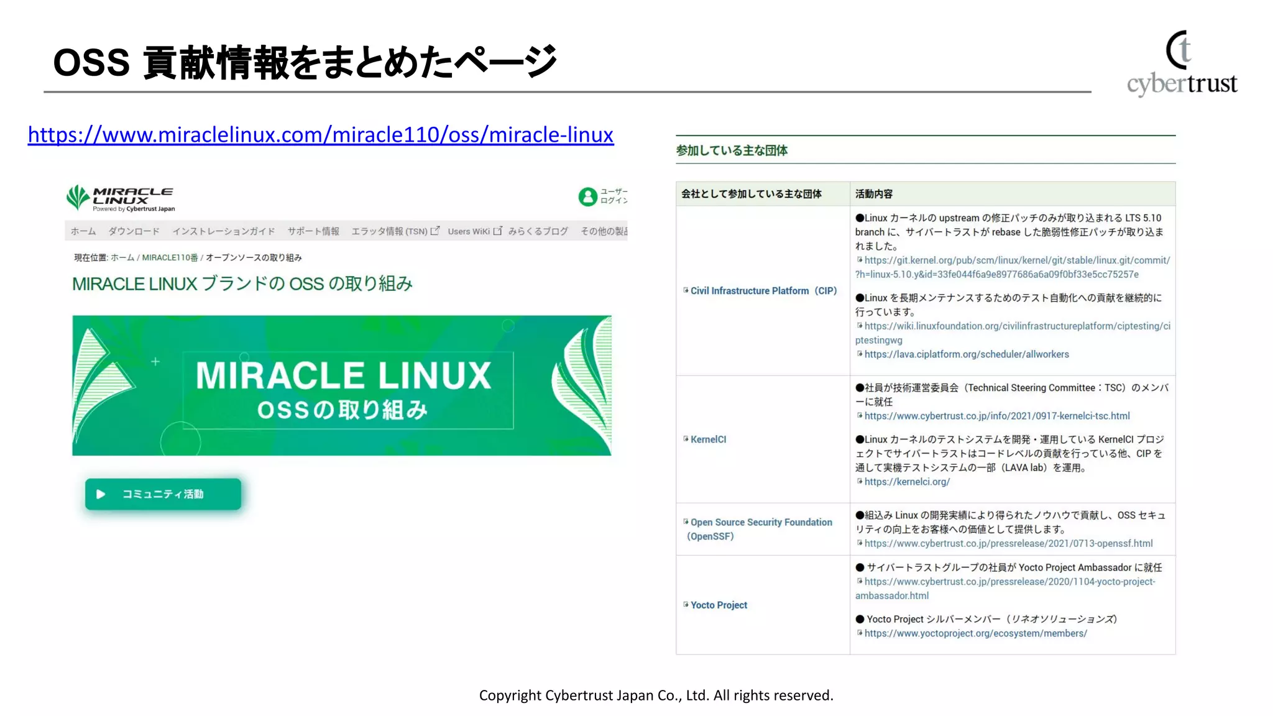Click the オープンソースの取り組み breadcrumb text
Image resolution: width=1273 pixels, height=716 pixels.
pyautogui.click(x=254, y=257)
